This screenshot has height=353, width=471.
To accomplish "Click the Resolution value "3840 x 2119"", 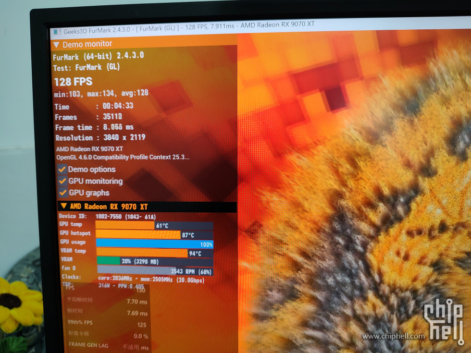I will click(124, 137).
